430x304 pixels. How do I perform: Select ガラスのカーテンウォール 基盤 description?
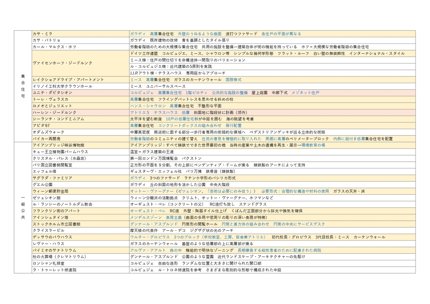[x=272, y=243]
